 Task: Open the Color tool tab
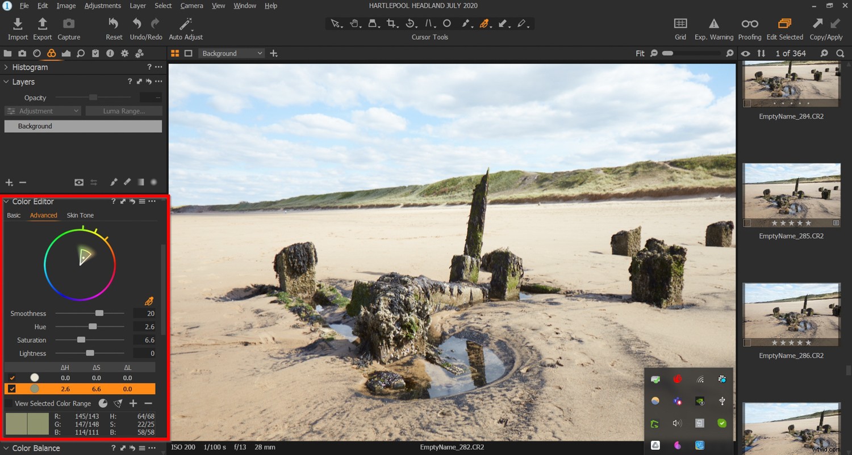(x=51, y=53)
